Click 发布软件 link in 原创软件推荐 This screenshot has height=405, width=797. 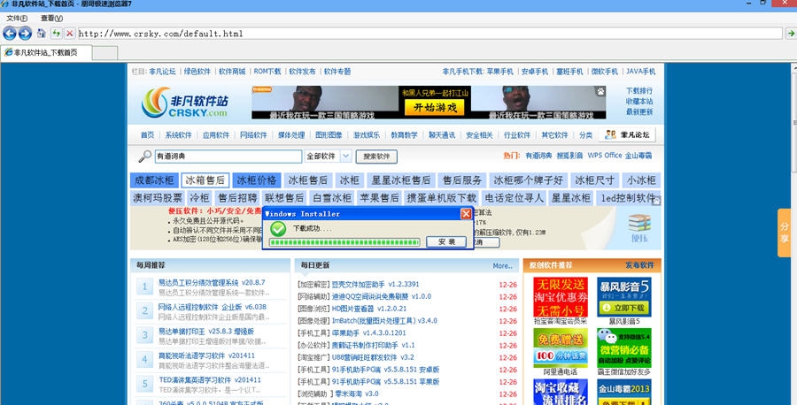(639, 265)
